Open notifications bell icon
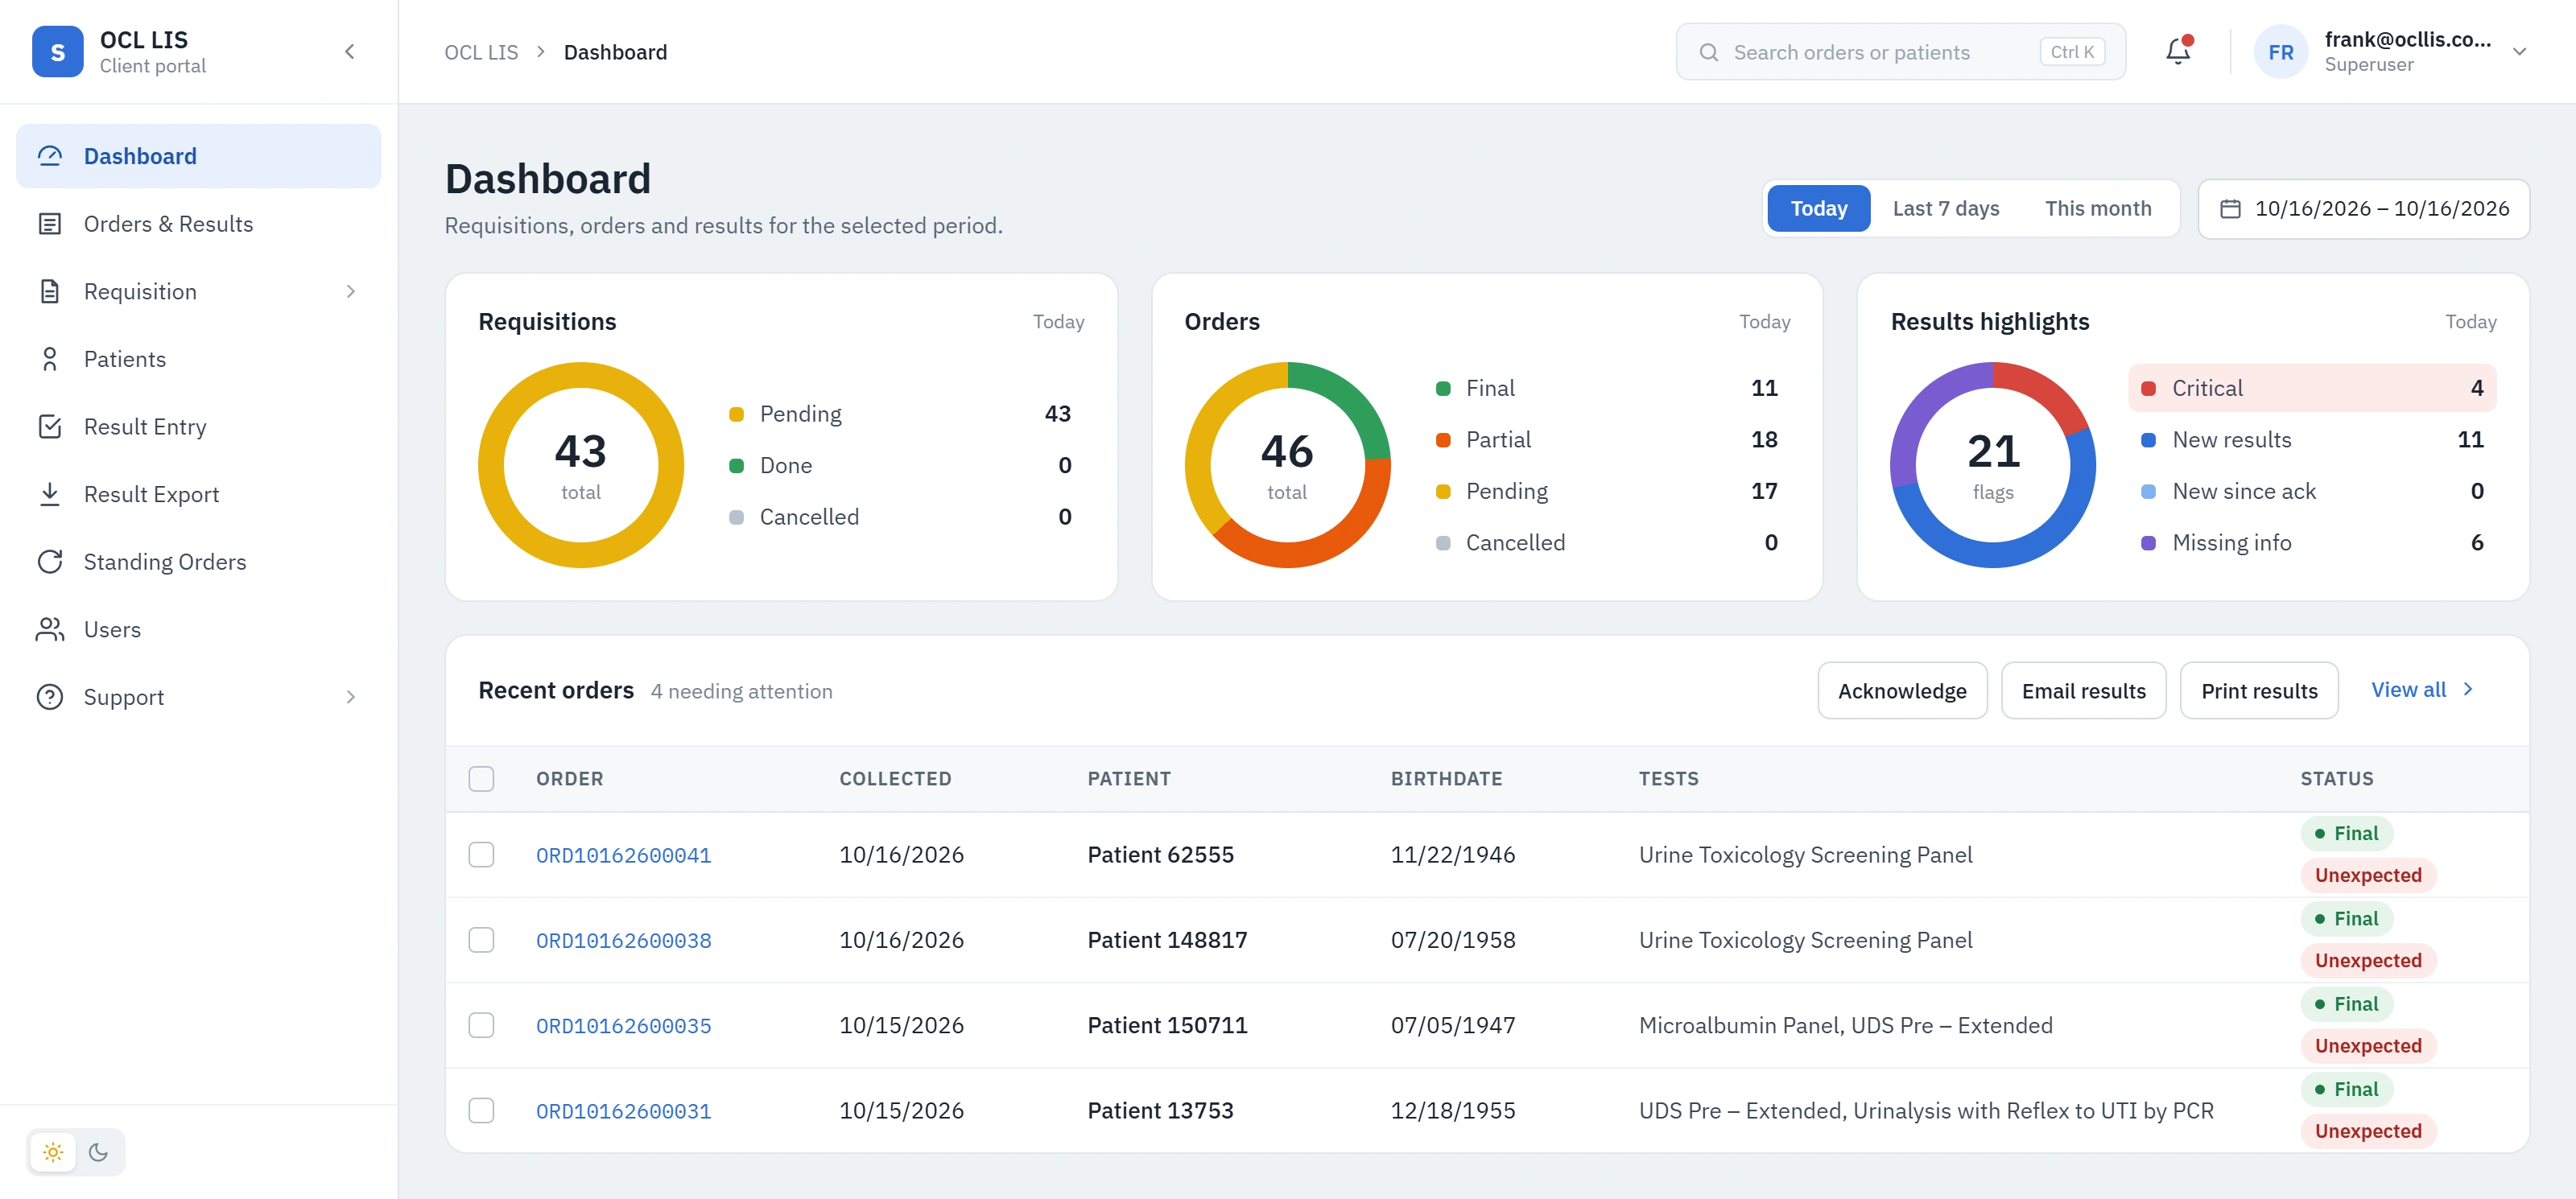The height and width of the screenshot is (1199, 2576). pyautogui.click(x=2178, y=52)
